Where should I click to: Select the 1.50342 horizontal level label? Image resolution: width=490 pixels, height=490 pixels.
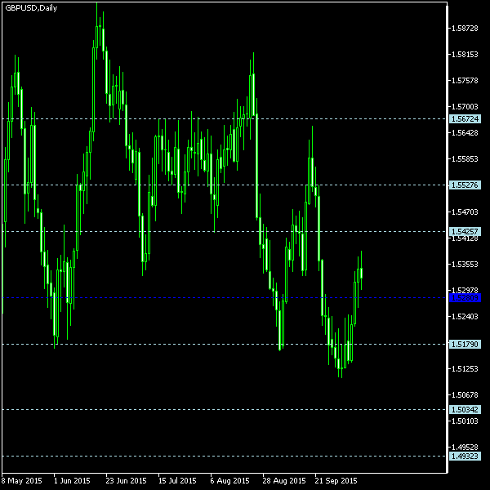pyautogui.click(x=465, y=409)
